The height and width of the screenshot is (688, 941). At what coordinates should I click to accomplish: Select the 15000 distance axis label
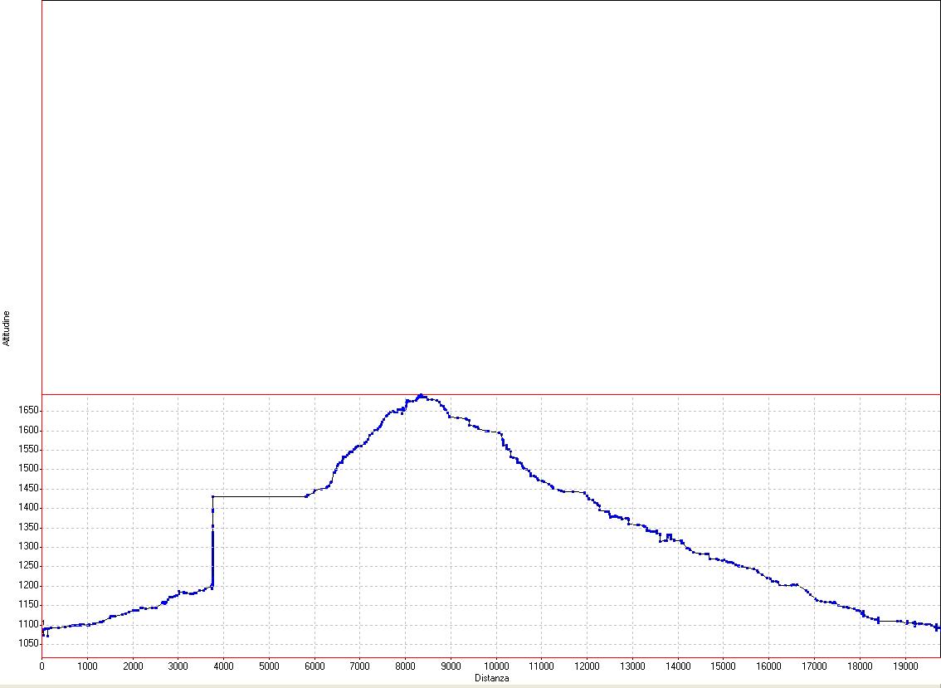pos(723,666)
